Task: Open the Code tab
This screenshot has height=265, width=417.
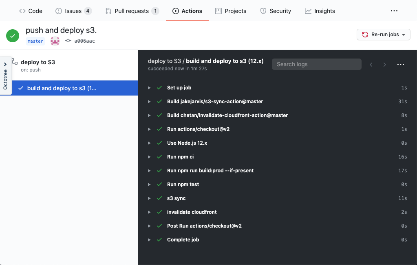Action: pos(31,11)
